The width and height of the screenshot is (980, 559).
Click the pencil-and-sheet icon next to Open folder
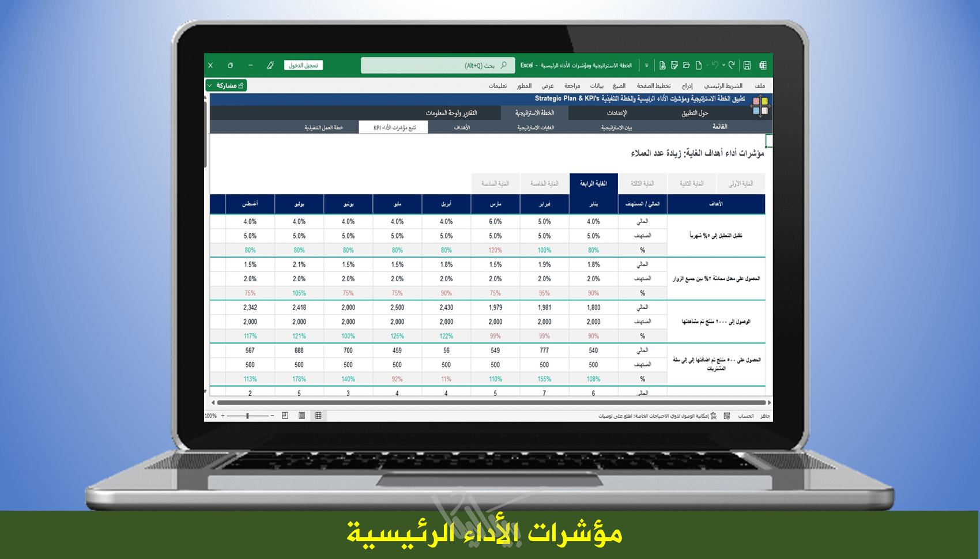point(674,65)
